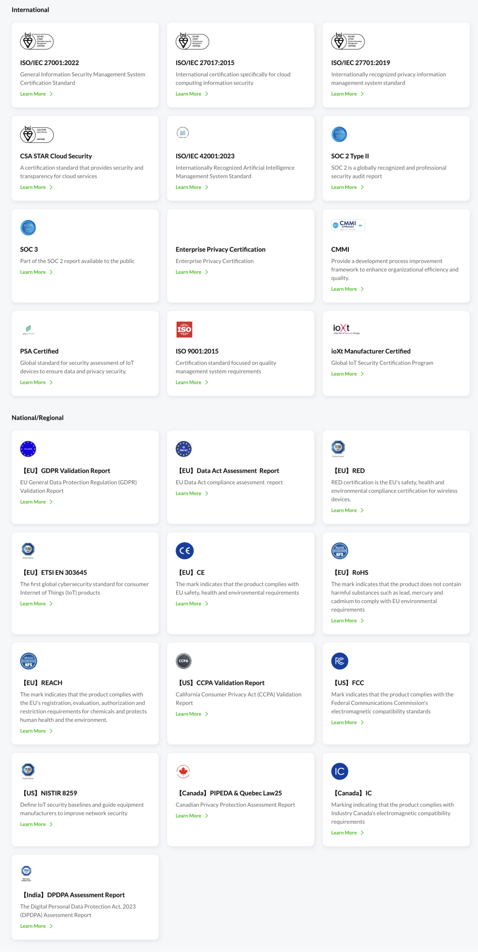
Task: Click the RoHS NPS badge icon
Action: coord(339,551)
